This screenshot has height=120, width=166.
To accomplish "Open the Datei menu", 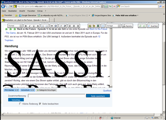I will click(4, 11).
